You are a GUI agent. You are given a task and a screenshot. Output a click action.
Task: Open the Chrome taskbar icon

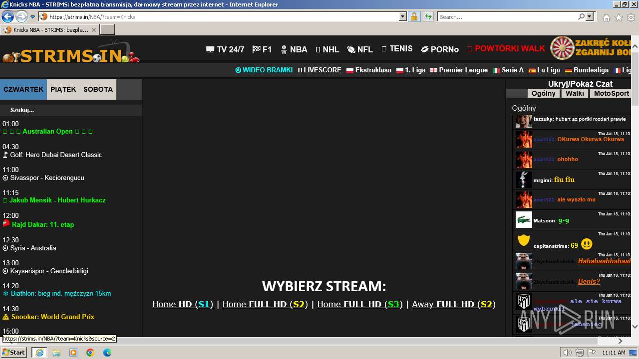click(90, 353)
